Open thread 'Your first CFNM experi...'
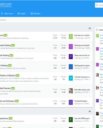 coord(82,119)
